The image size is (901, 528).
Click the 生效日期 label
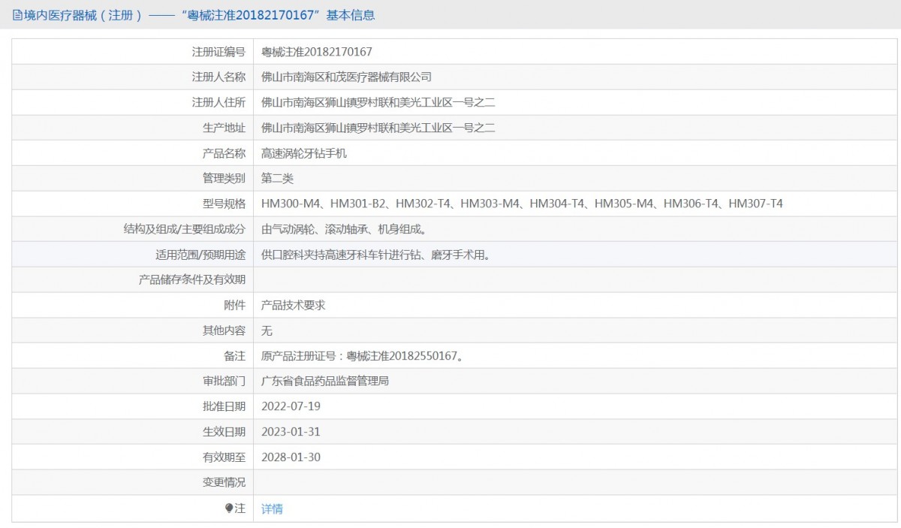(224, 432)
